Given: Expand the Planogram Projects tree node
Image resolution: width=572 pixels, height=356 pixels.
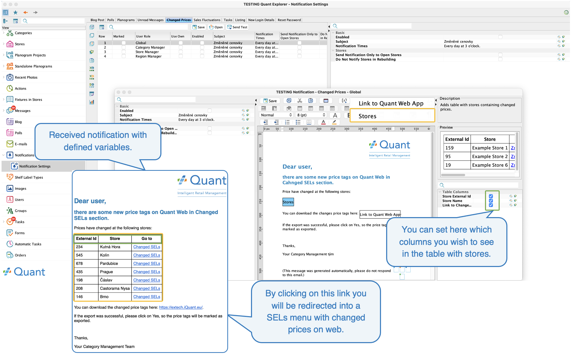Looking at the screenshot, I should tap(3, 55).
